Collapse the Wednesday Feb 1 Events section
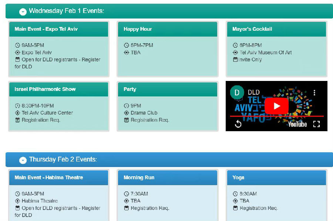This screenshot has height=221, width=333. (x=23, y=12)
